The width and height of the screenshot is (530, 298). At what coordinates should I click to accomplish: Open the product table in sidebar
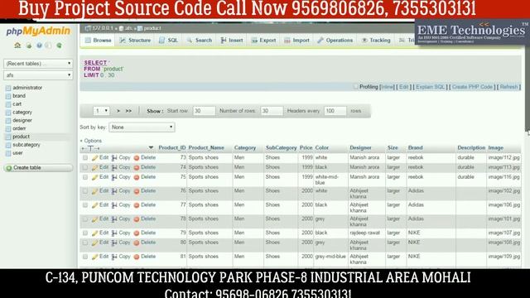(x=21, y=137)
